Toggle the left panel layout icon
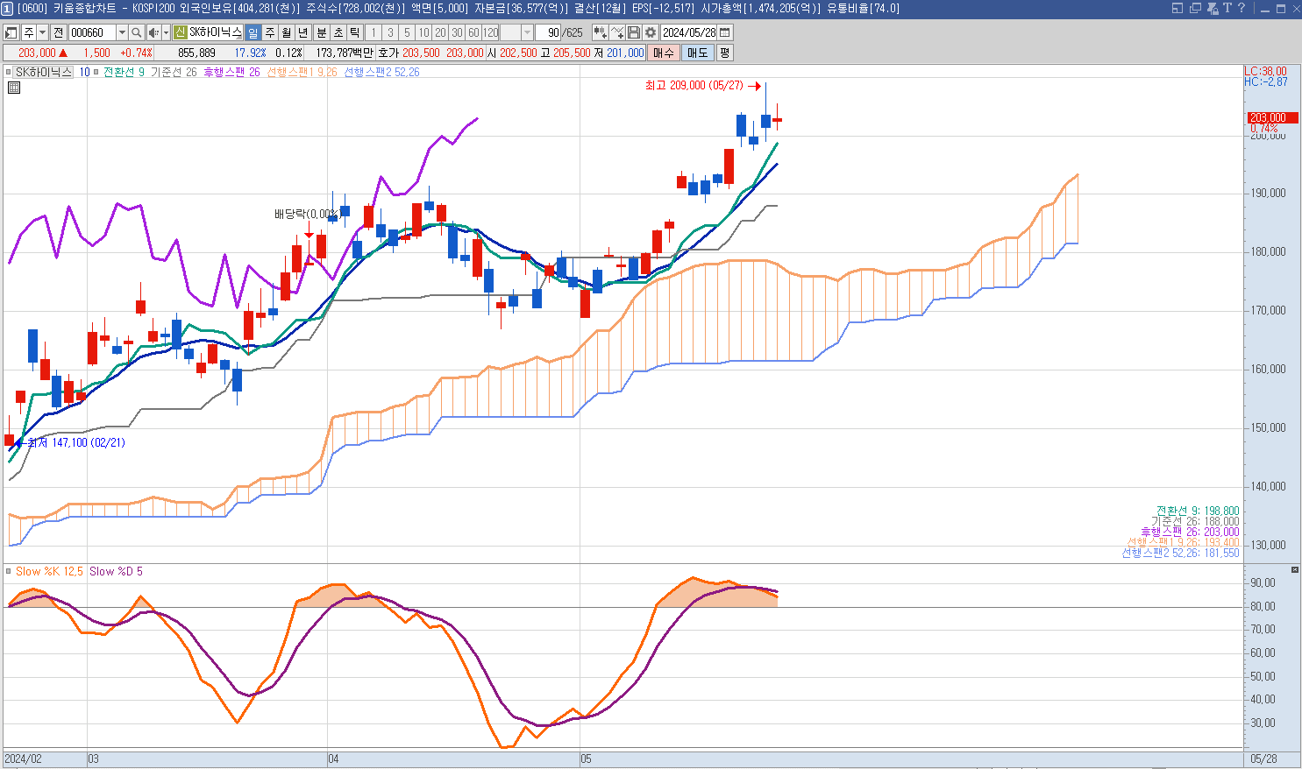This screenshot has width=1302, height=769. 11,32
